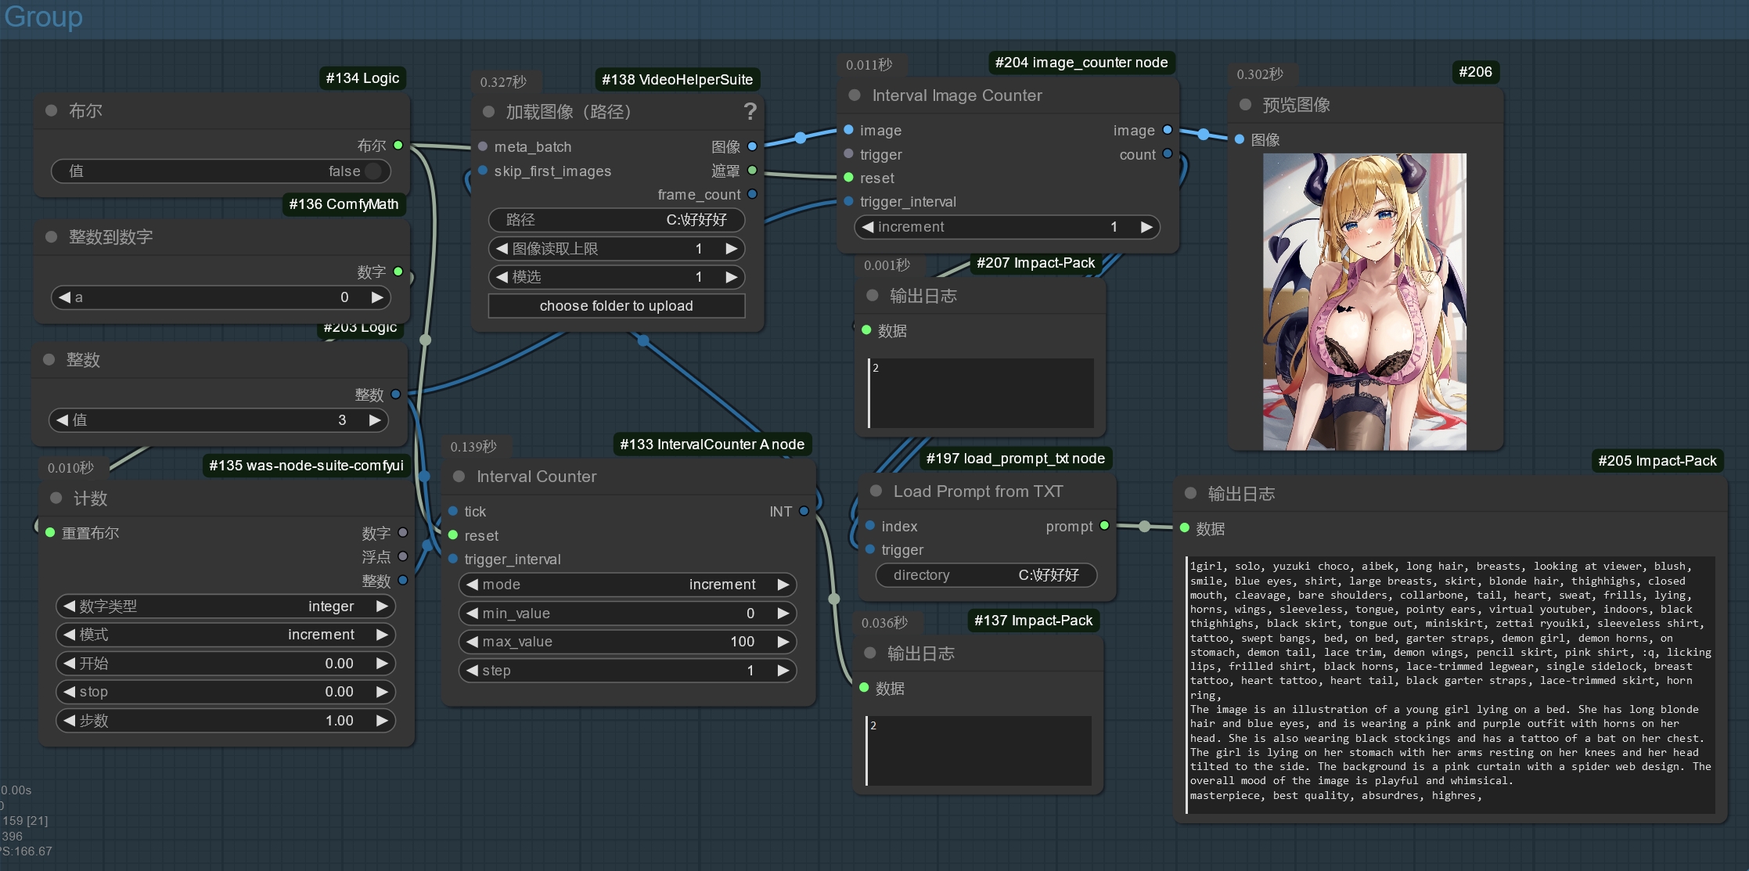Click the #204 image_counter node badge
Image resolution: width=1749 pixels, height=871 pixels.
[x=1081, y=63]
